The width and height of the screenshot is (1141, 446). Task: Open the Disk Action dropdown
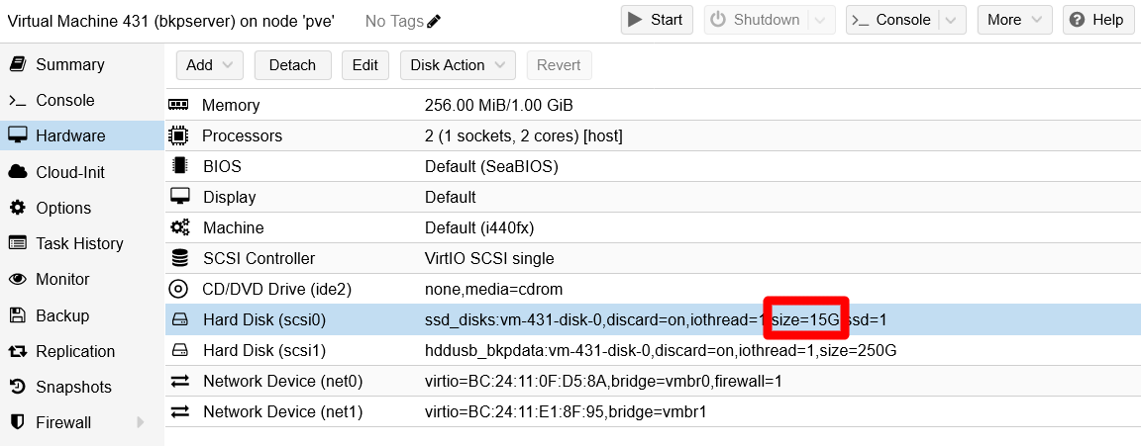tap(458, 65)
